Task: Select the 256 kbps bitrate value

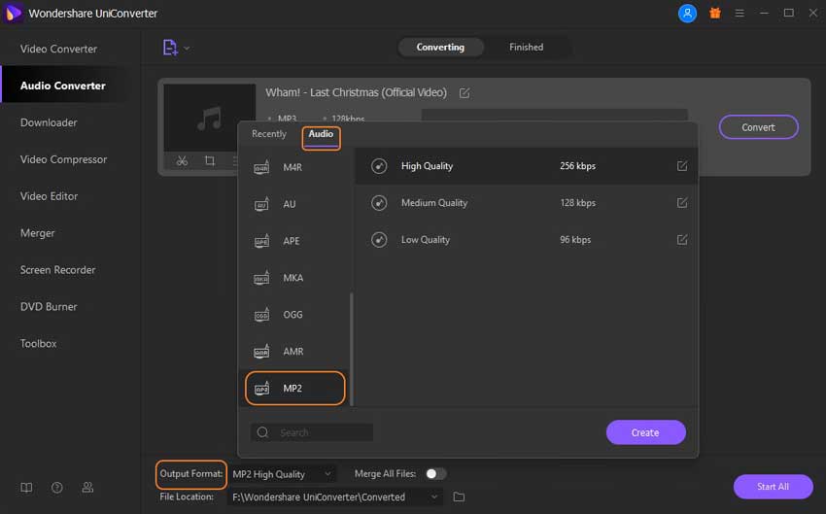Action: [x=577, y=166]
